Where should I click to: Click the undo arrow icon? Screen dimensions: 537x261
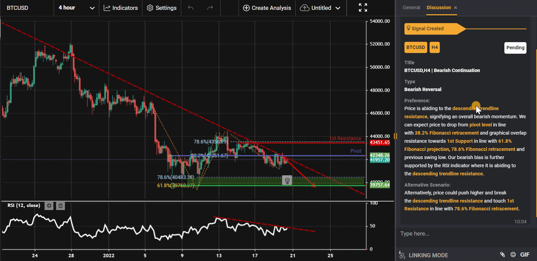tap(191, 8)
